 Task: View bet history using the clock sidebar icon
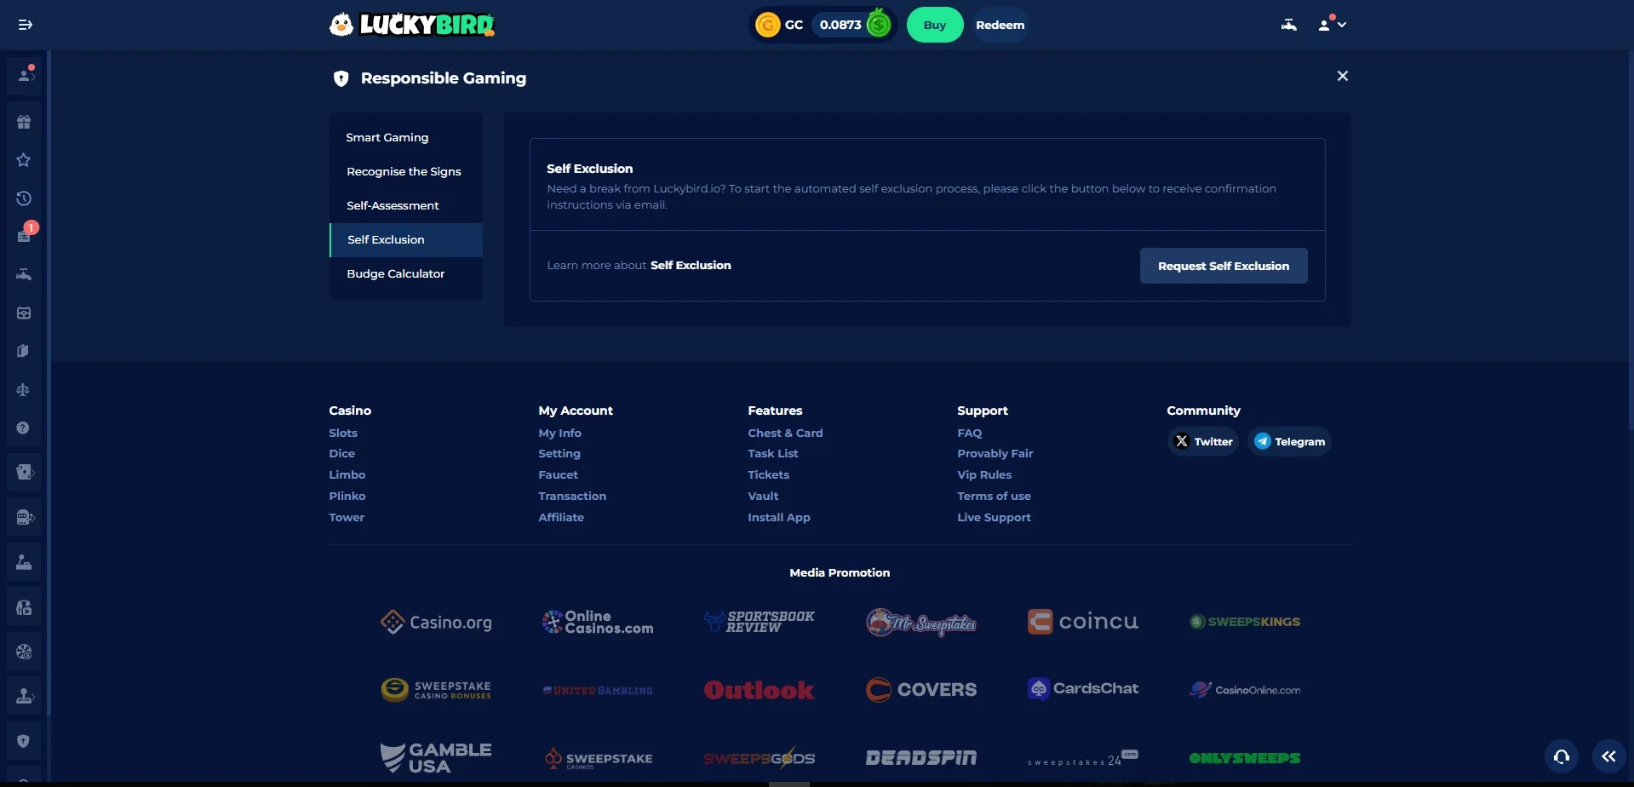click(24, 198)
